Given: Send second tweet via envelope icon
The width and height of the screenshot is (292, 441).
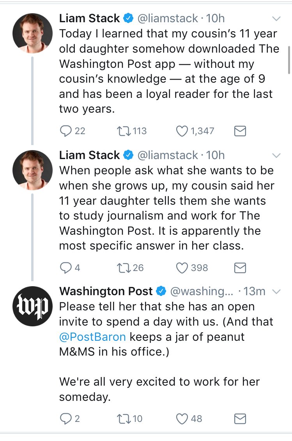Looking at the screenshot, I should click(240, 268).
